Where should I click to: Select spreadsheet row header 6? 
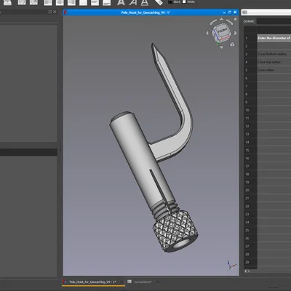click(250, 78)
